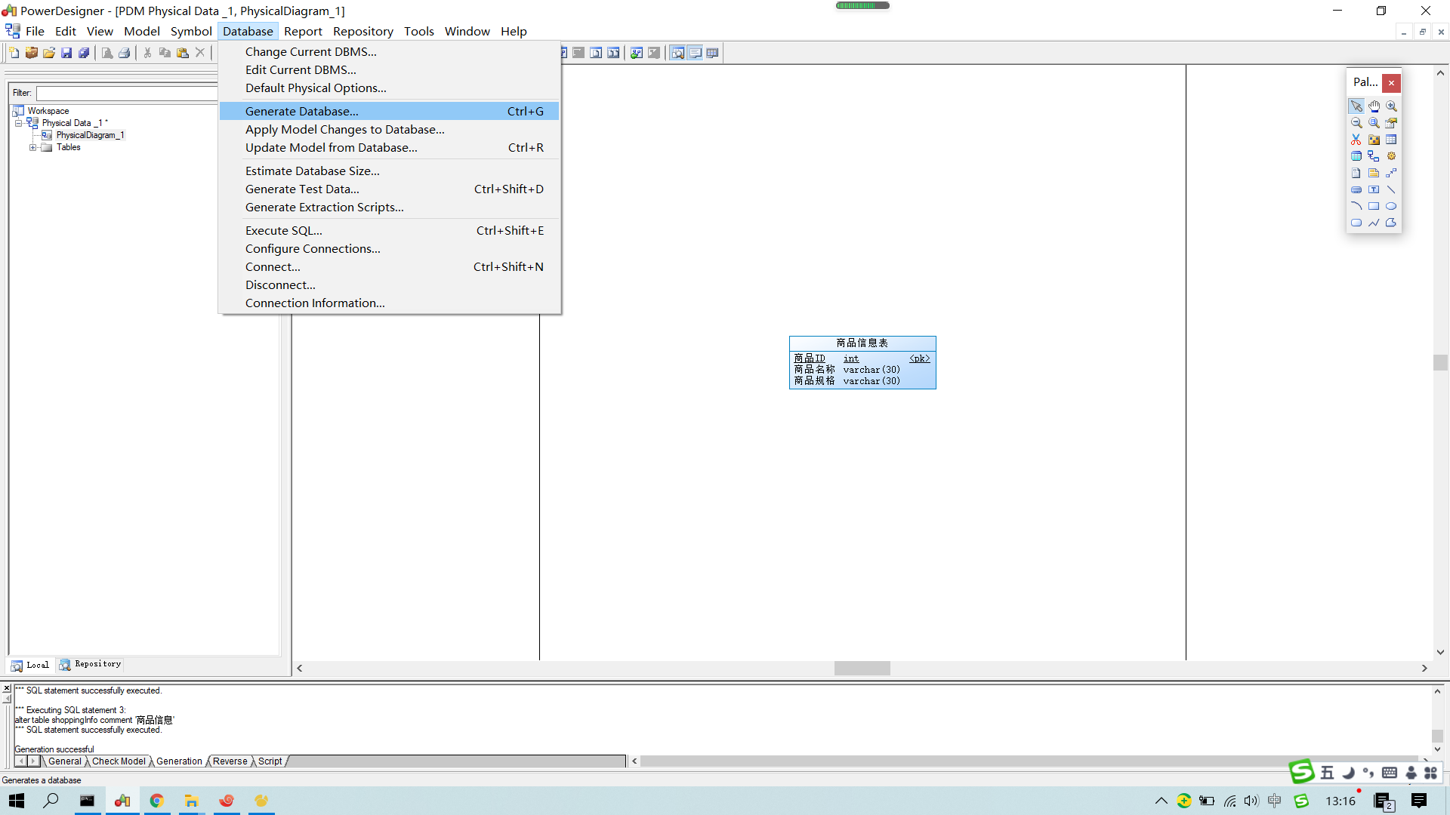Collapse the Physical Data _1 tree node
Screen dimensions: 1450x815
(19, 123)
